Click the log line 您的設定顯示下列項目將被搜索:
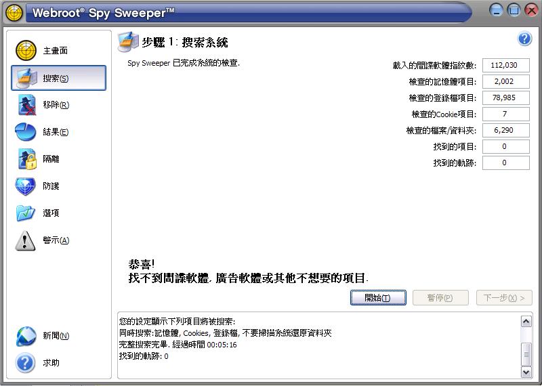Screen dimensions: 542x386 pyautogui.click(x=177, y=322)
